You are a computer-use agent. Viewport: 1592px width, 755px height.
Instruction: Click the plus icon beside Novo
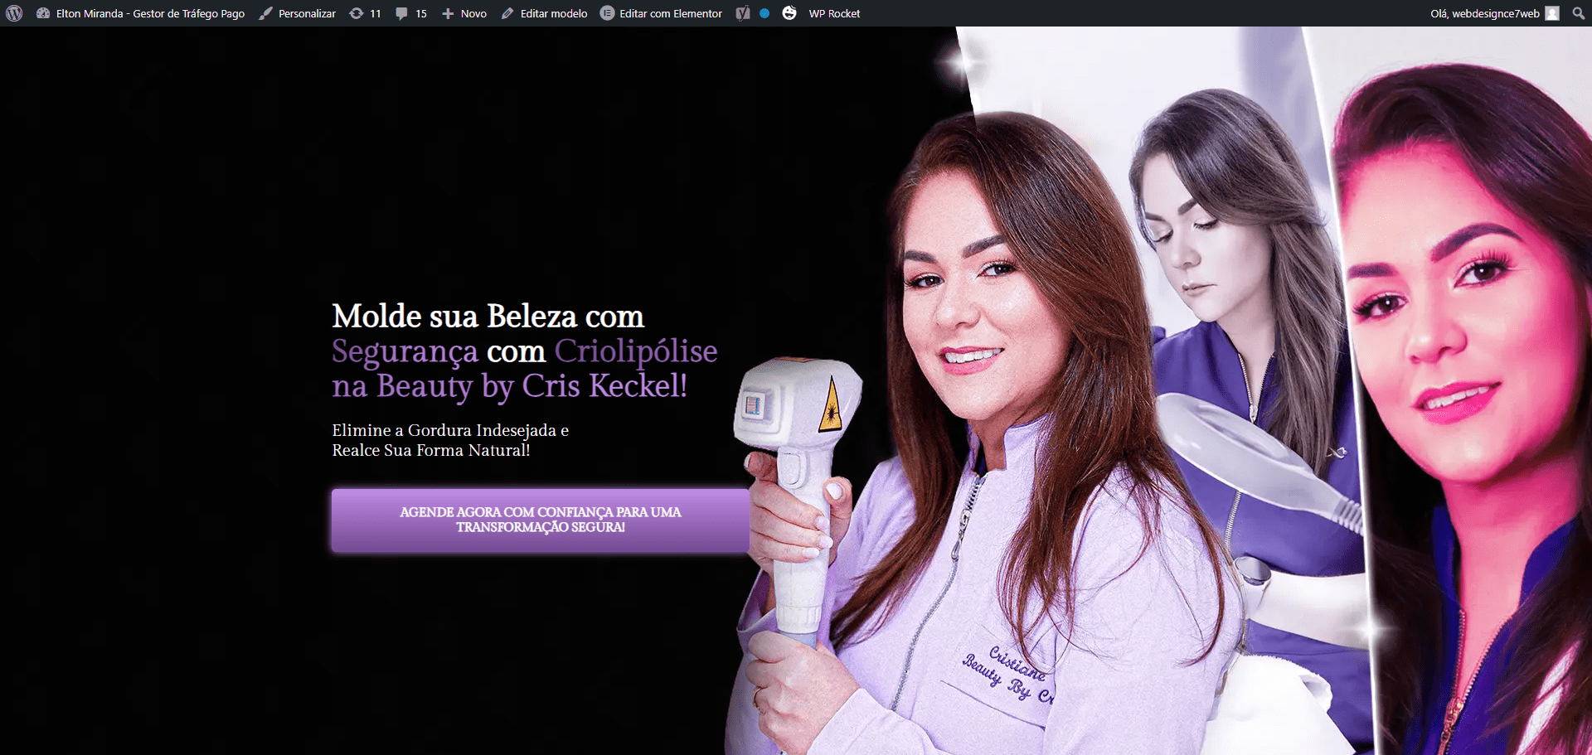(x=448, y=13)
